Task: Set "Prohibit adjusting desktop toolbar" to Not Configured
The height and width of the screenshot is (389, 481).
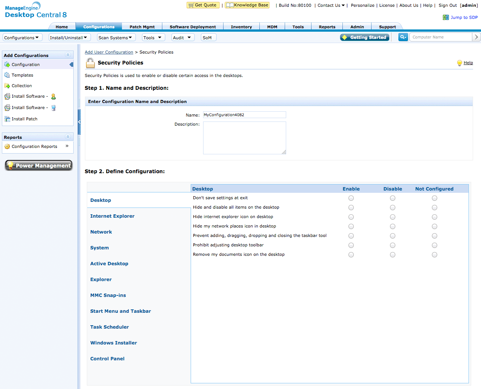Action: pyautogui.click(x=435, y=245)
